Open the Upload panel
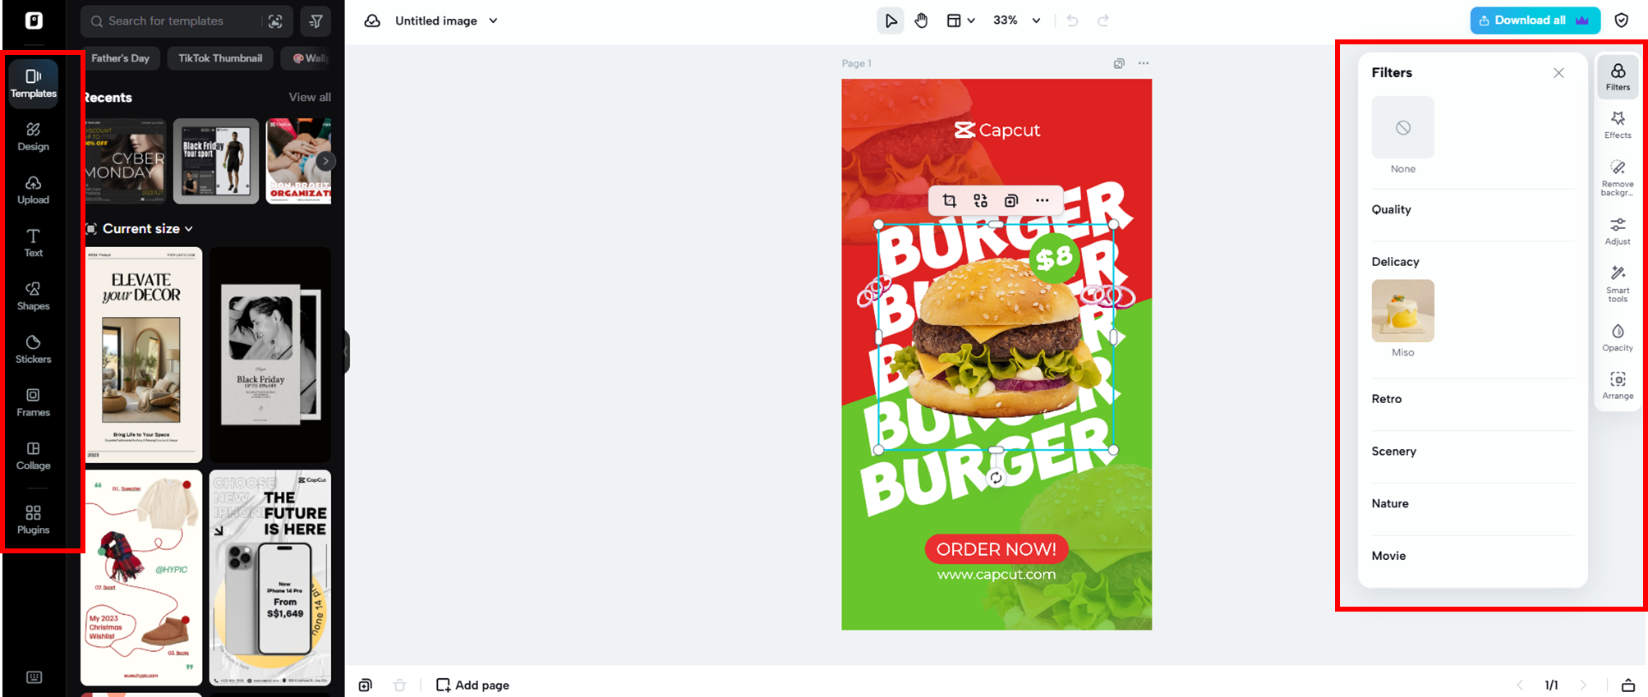The height and width of the screenshot is (697, 1648). click(34, 190)
